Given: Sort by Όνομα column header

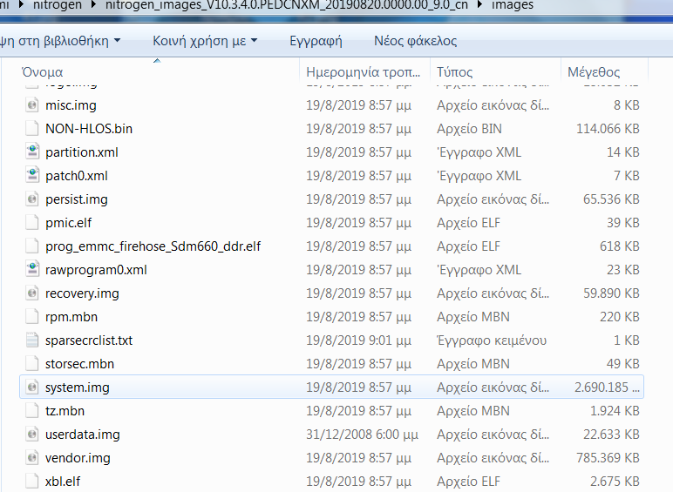Looking at the screenshot, I should tap(43, 72).
